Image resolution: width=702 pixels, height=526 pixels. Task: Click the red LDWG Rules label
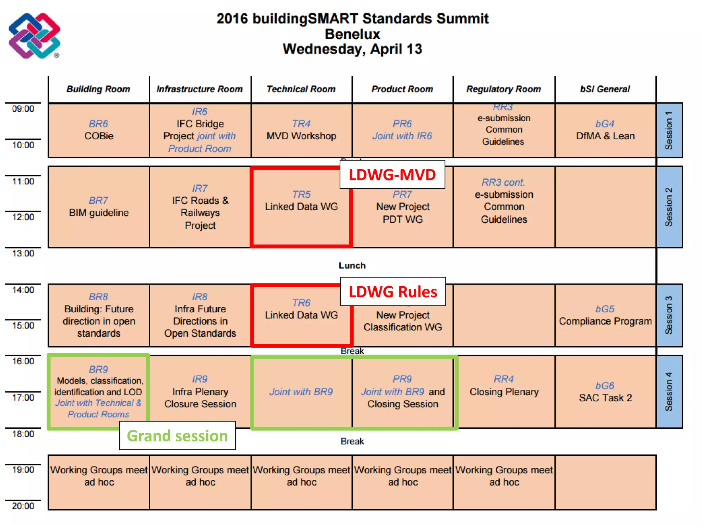click(393, 292)
